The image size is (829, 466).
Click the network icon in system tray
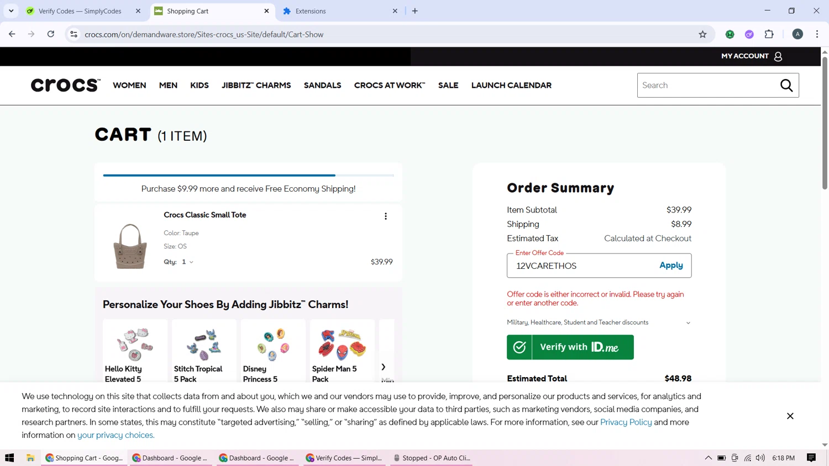tap(748, 458)
